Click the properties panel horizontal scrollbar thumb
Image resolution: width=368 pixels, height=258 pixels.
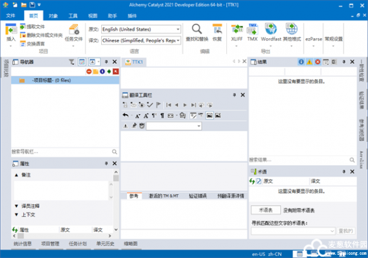[x=21, y=235]
